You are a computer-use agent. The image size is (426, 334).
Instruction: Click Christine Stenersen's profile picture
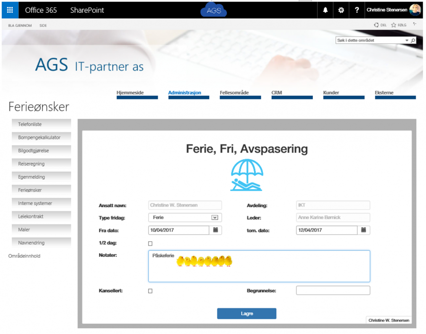coord(415,10)
